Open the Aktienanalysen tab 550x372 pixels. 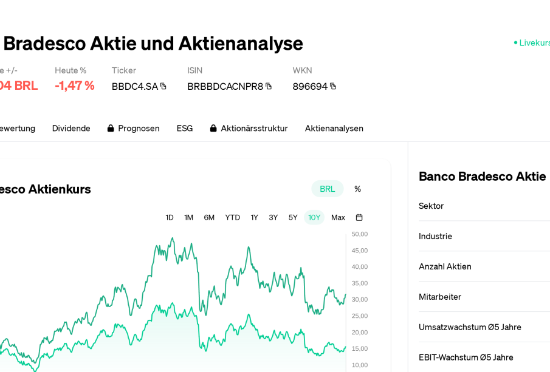[x=334, y=128]
